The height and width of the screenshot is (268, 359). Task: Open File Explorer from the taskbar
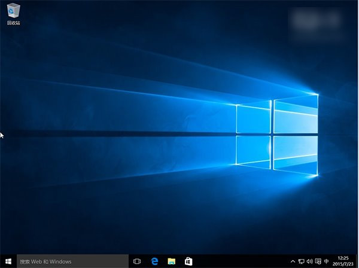171,261
